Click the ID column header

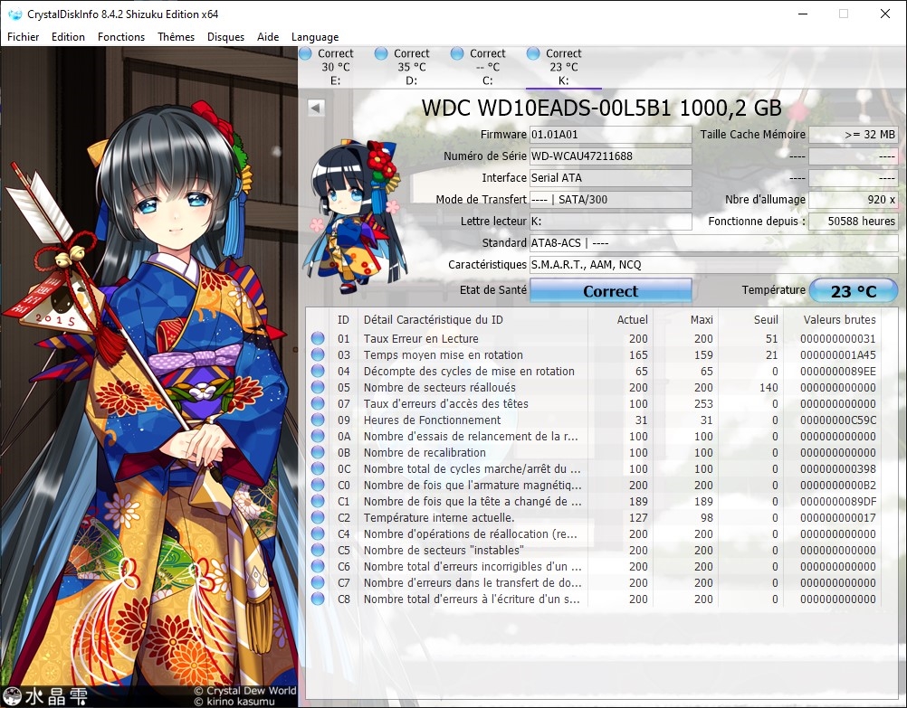pyautogui.click(x=344, y=319)
